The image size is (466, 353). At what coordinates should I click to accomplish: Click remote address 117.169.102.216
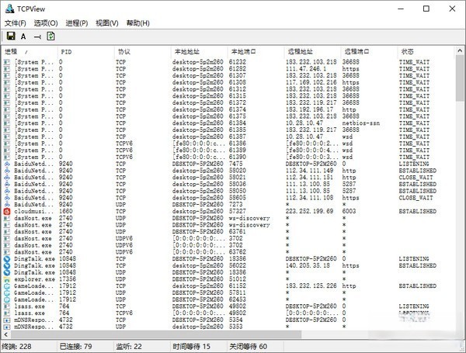click(x=311, y=82)
